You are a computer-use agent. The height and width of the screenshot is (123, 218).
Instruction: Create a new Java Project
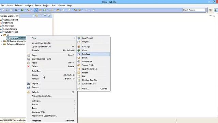[x=93, y=38]
